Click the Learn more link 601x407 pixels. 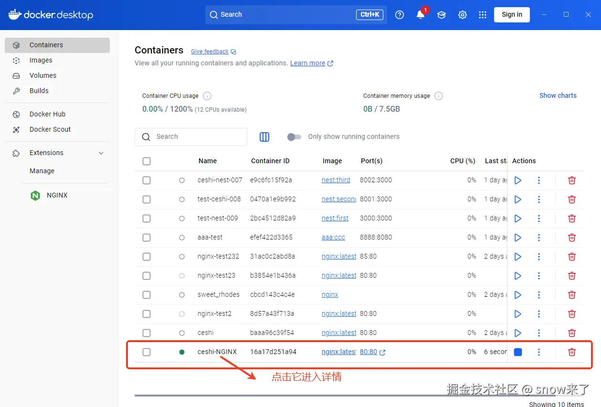312,63
